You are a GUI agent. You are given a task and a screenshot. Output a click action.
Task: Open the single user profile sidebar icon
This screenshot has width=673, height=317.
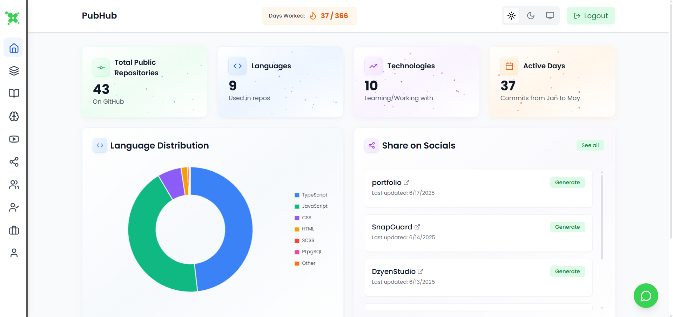[14, 253]
